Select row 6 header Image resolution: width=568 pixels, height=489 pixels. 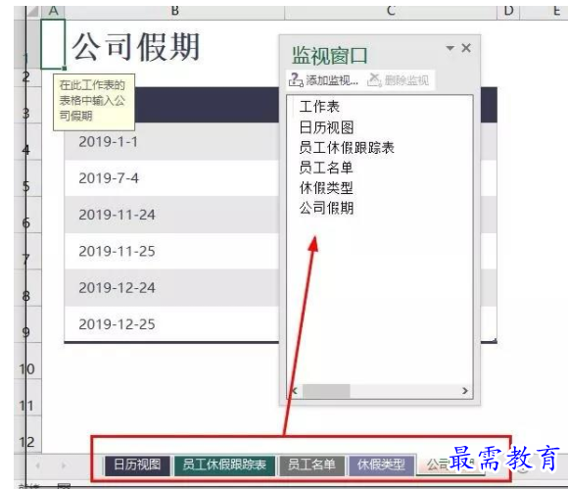click(x=26, y=215)
